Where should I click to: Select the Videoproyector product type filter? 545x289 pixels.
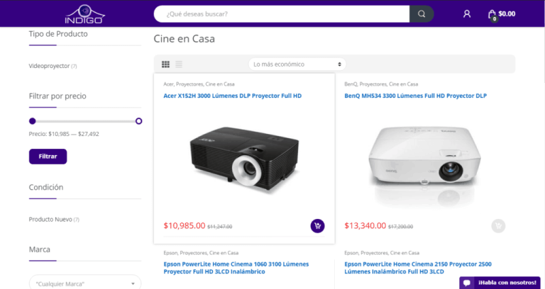tap(49, 66)
